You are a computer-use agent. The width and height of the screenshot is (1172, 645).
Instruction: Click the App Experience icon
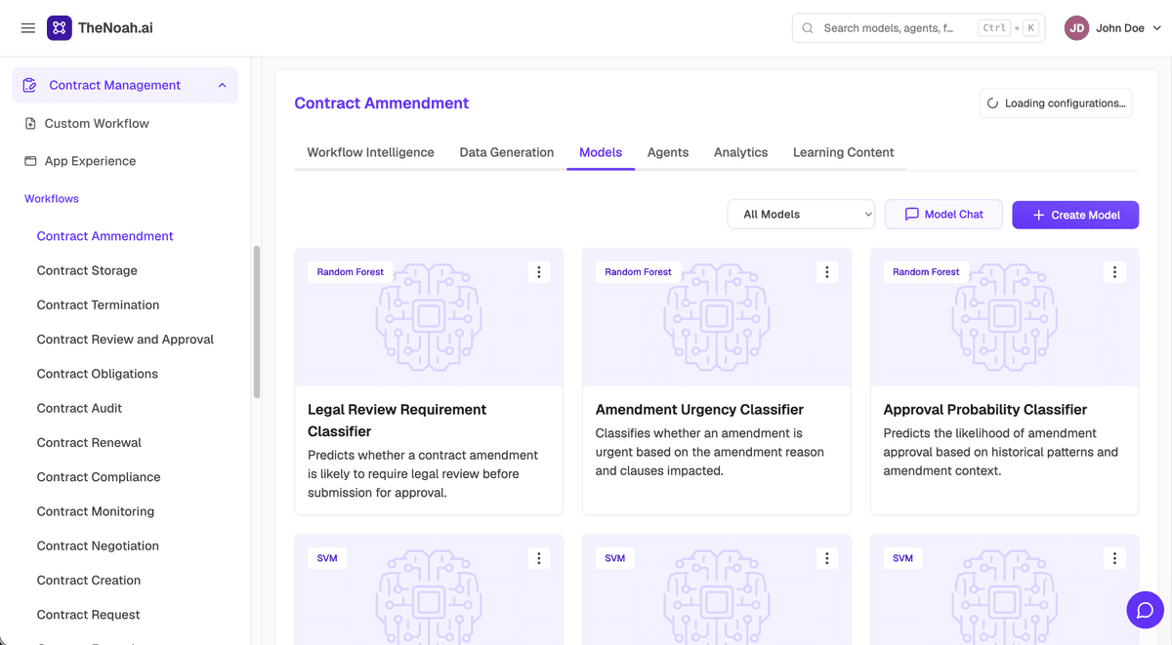point(29,161)
